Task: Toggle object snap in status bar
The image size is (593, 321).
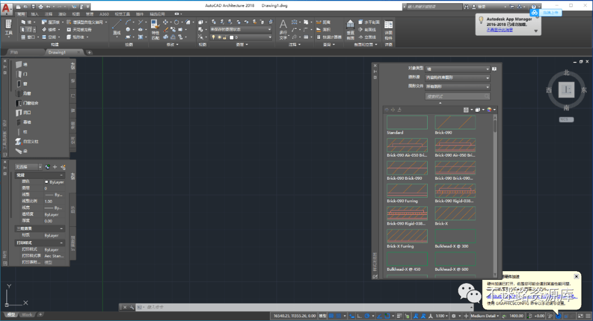Action: [387, 316]
